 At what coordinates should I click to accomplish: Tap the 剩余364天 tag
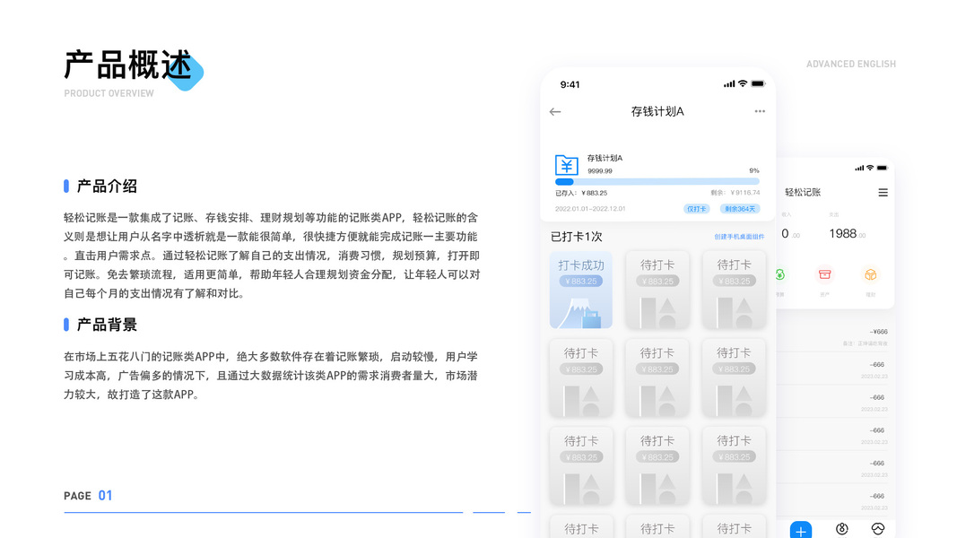(x=740, y=209)
